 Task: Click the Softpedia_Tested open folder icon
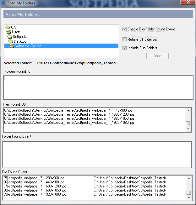(x=12, y=46)
